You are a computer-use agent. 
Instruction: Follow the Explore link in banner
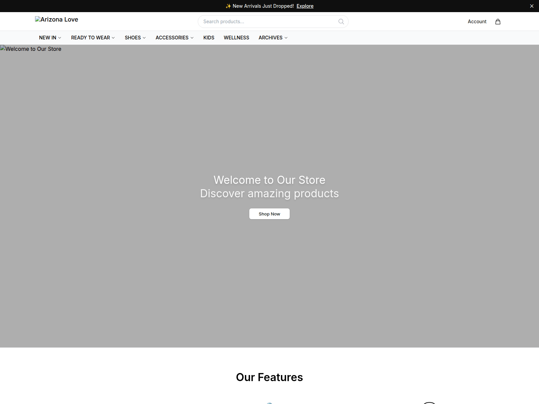click(305, 6)
